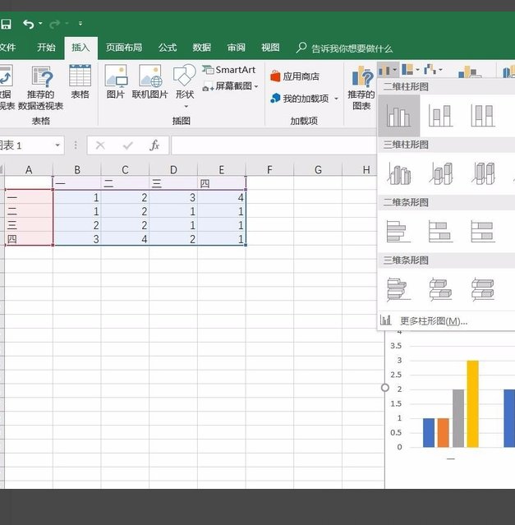This screenshot has width=515, height=525.
Task: Click the formula bar cancel X
Action: pos(100,145)
